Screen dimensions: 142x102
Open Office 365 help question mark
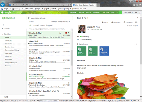point(140,13)
